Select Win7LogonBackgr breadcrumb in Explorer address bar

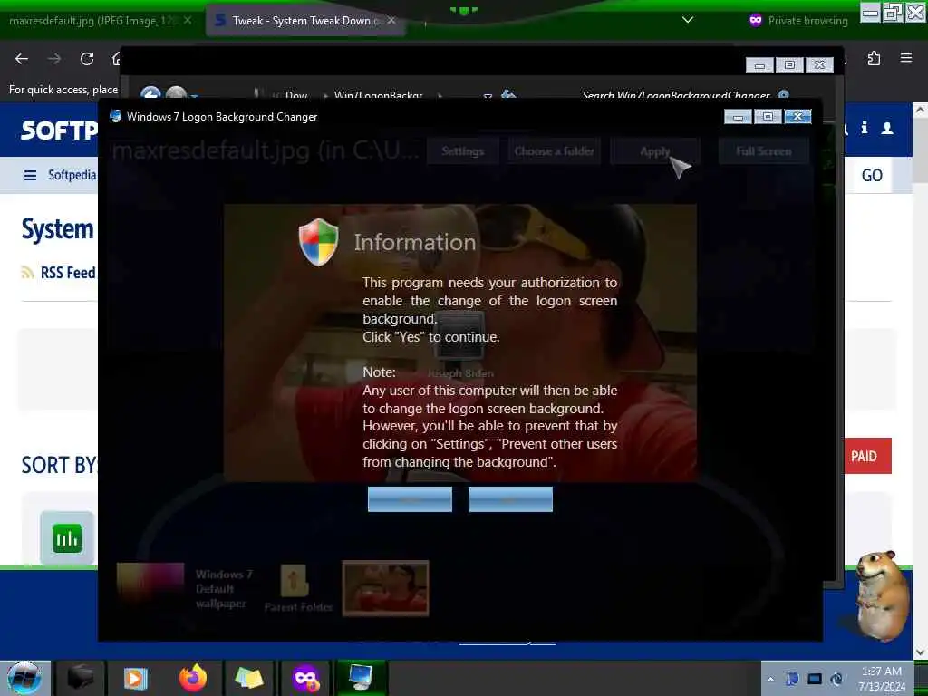click(378, 94)
